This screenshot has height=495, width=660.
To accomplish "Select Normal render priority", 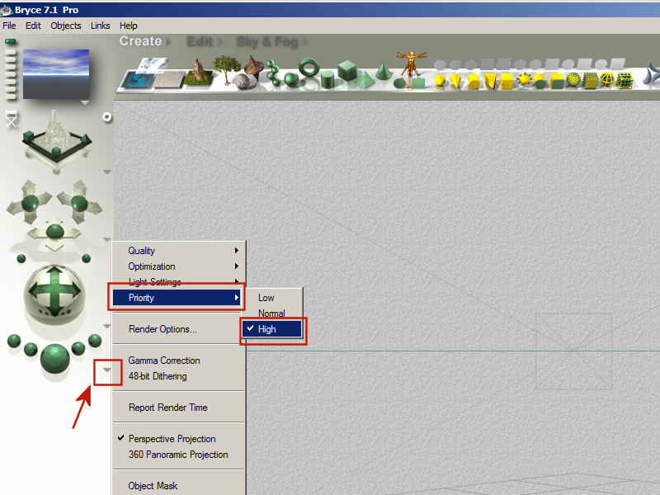I will [272, 313].
